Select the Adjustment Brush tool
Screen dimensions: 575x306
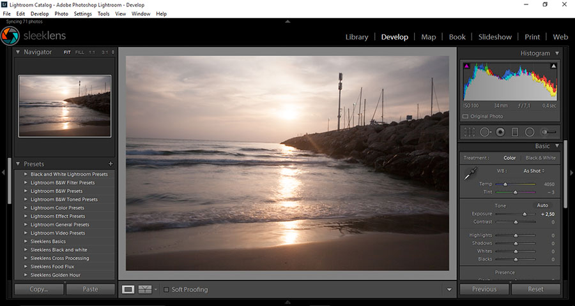coord(548,132)
